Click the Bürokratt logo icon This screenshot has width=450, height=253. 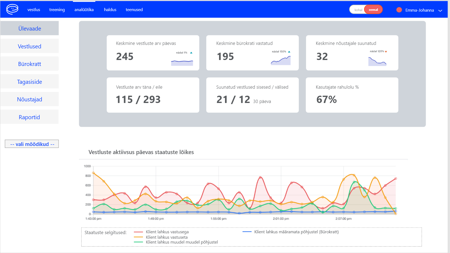tap(12, 9)
